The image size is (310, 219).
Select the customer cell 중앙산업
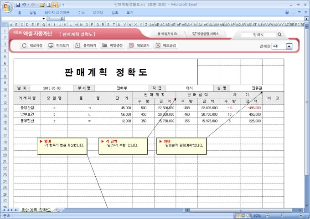[x=27, y=108]
